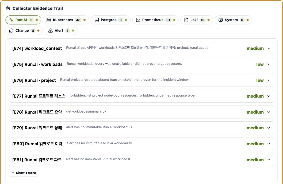This screenshot has height=184, width=283.
Task: Click the Prometheus count badge 31
Action: pos(168,20)
